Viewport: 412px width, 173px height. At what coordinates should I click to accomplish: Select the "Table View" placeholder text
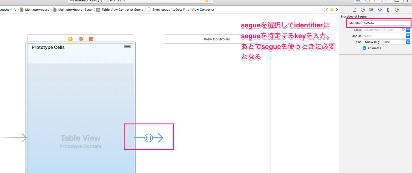pyautogui.click(x=80, y=138)
